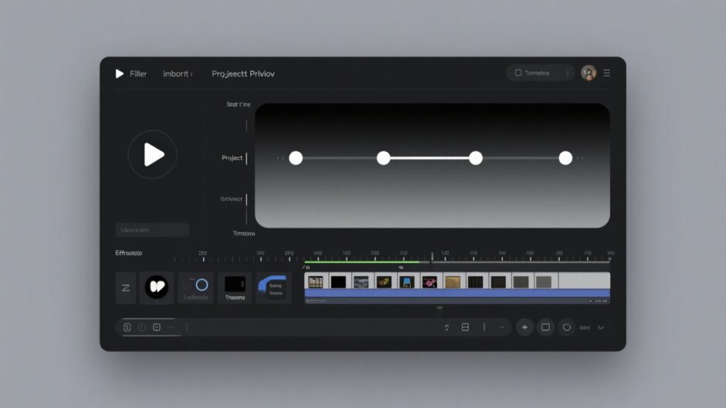The width and height of the screenshot is (726, 408).
Task: Select the Tnoonns black square effect tile
Action: click(235, 288)
